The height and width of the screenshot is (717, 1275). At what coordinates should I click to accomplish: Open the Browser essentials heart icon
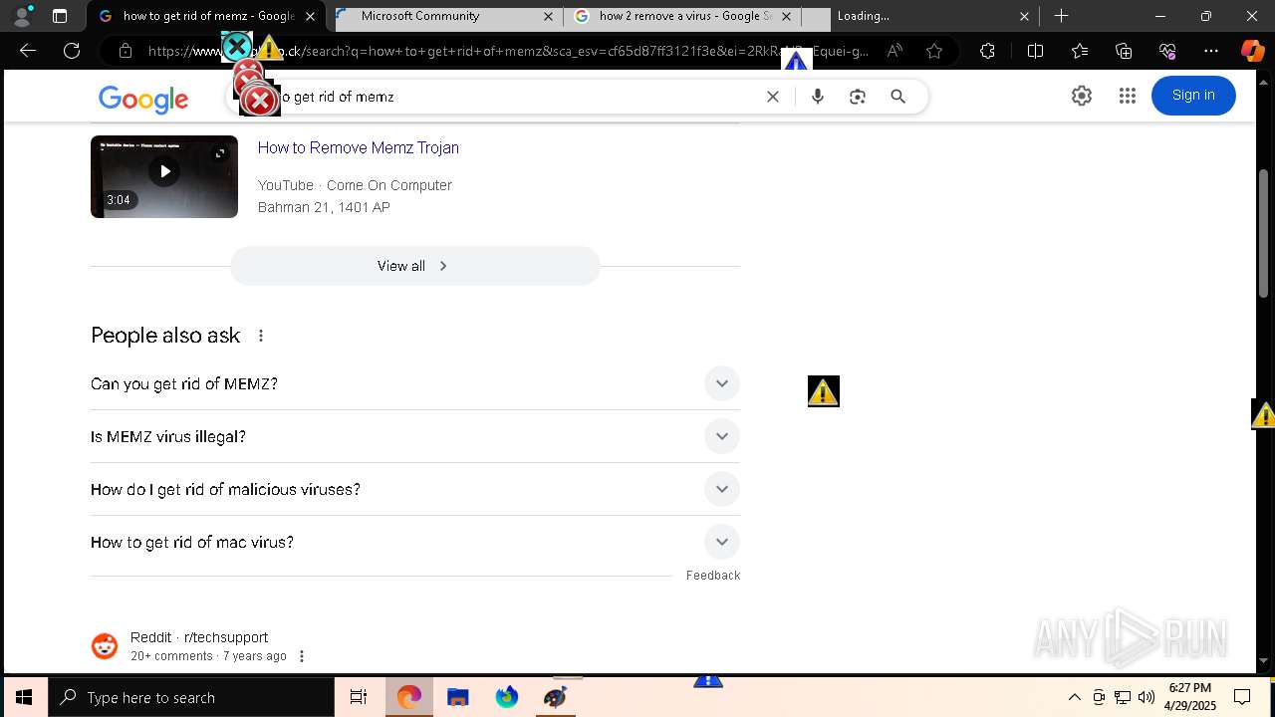(x=1167, y=51)
